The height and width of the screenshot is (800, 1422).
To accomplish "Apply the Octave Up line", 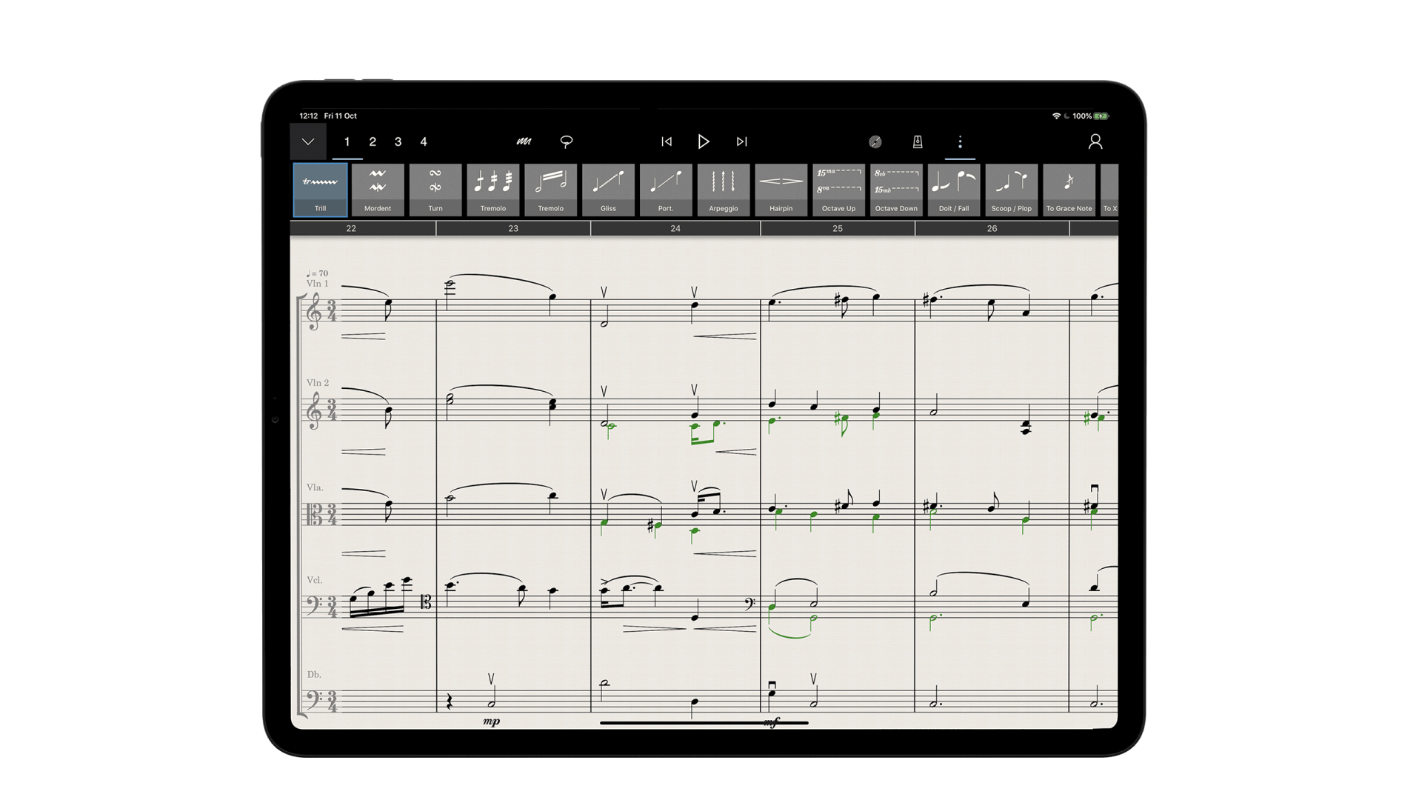I will [x=838, y=190].
